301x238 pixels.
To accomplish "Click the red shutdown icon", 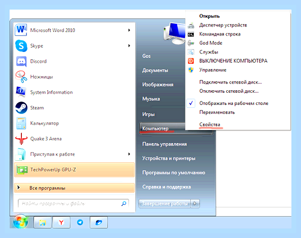I will (191, 61).
